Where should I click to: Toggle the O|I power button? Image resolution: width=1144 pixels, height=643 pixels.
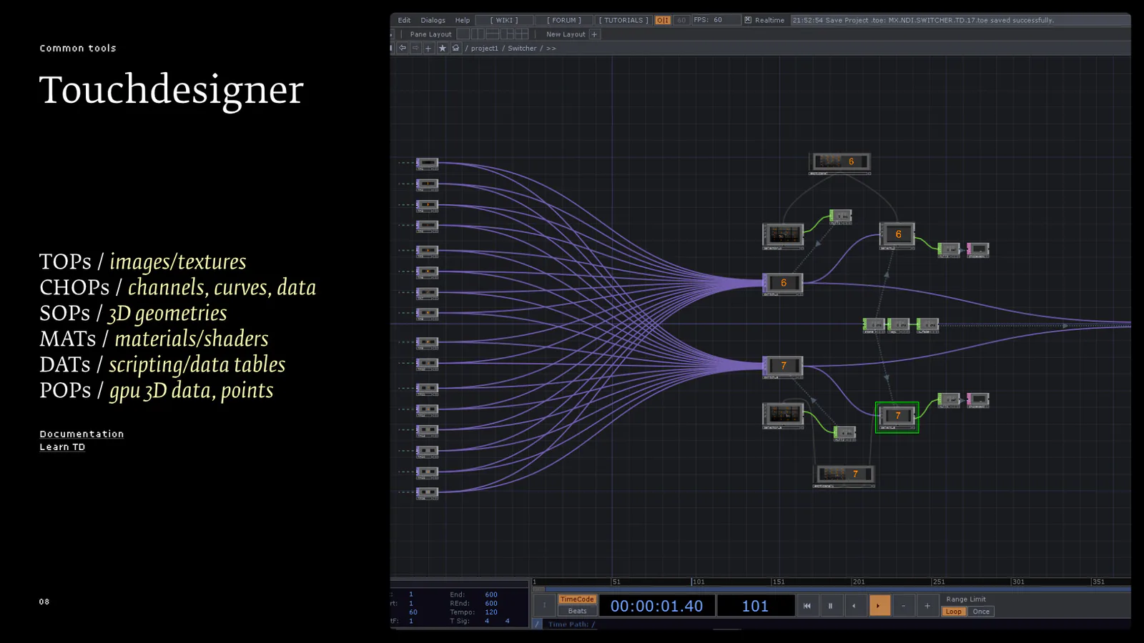point(663,20)
